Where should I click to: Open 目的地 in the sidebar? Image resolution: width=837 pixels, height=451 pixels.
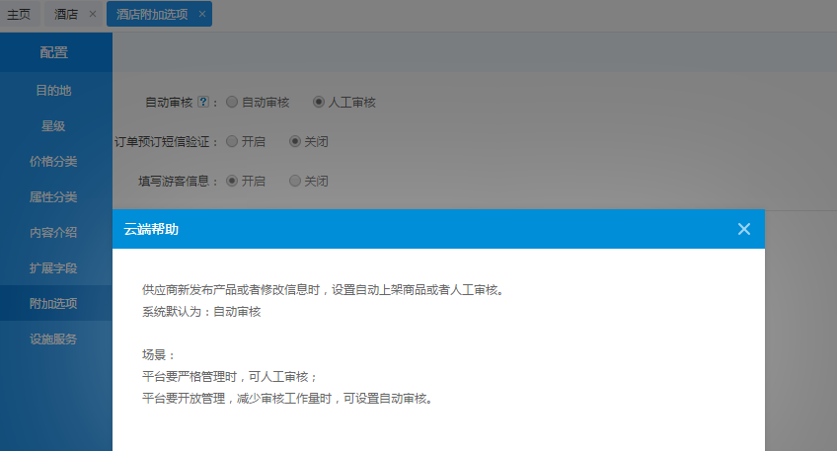pos(53,91)
